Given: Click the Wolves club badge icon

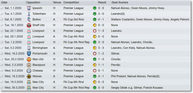Looking at the screenshot, I should click(29, 76).
